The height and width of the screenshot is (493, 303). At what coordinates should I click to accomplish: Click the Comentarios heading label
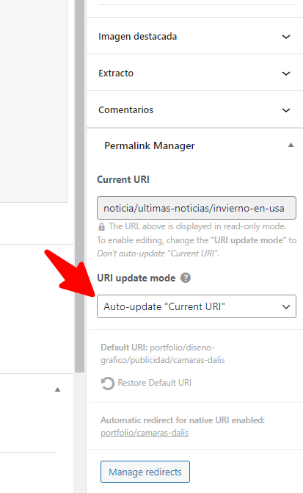[125, 110]
